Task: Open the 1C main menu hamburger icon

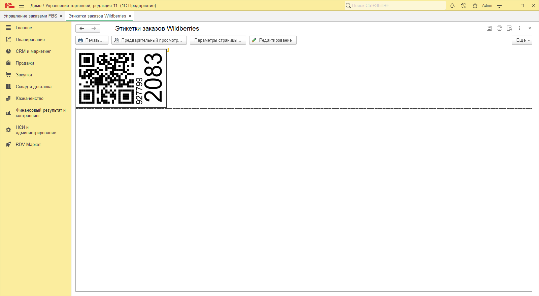Action: (22, 5)
